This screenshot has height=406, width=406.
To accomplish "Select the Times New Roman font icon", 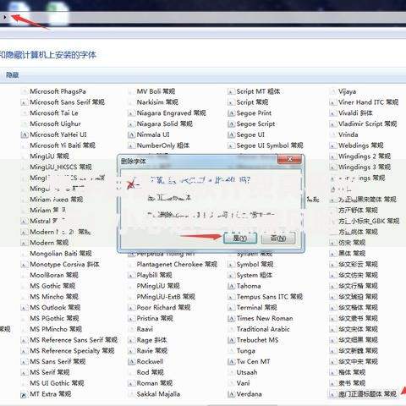I will pyautogui.click(x=231, y=319).
